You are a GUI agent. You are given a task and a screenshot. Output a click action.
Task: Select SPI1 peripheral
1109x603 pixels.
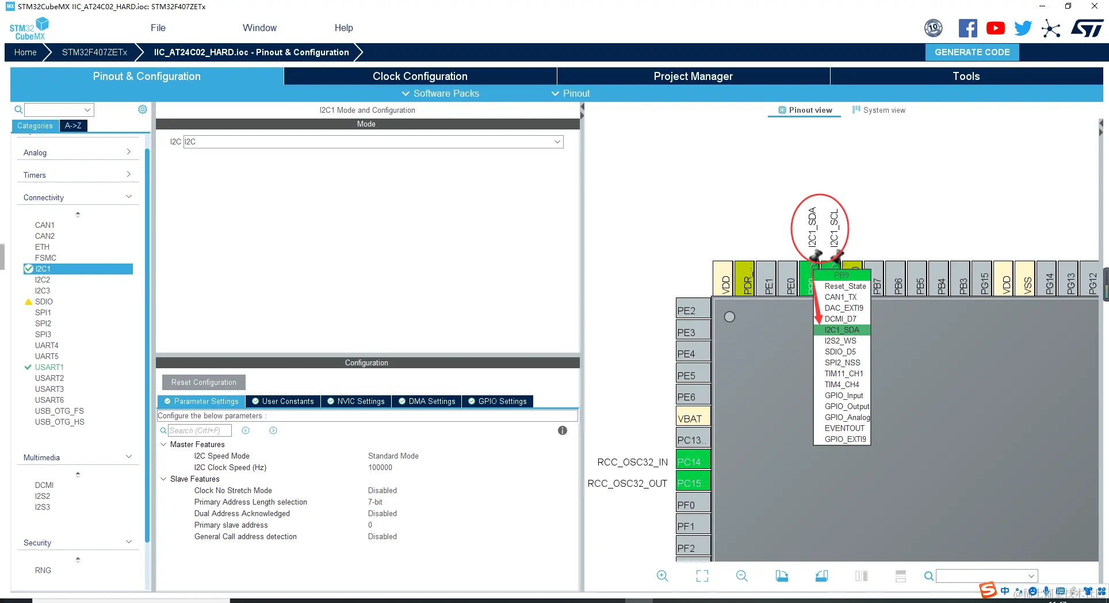point(43,312)
